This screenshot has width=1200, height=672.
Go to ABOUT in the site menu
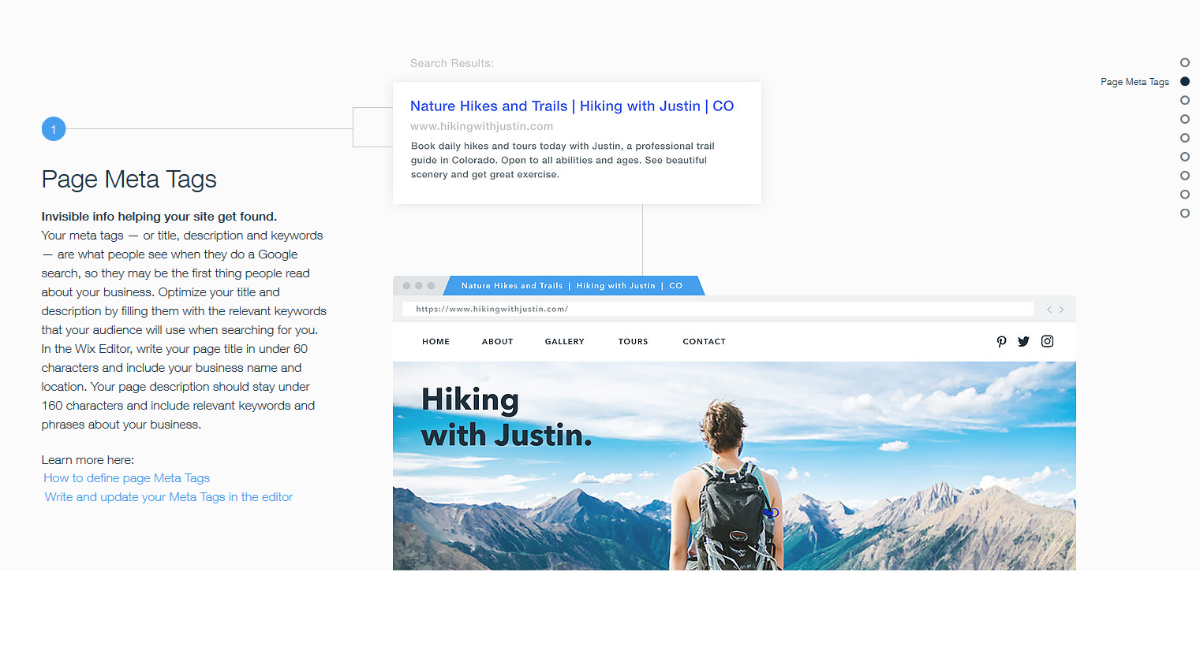point(497,342)
